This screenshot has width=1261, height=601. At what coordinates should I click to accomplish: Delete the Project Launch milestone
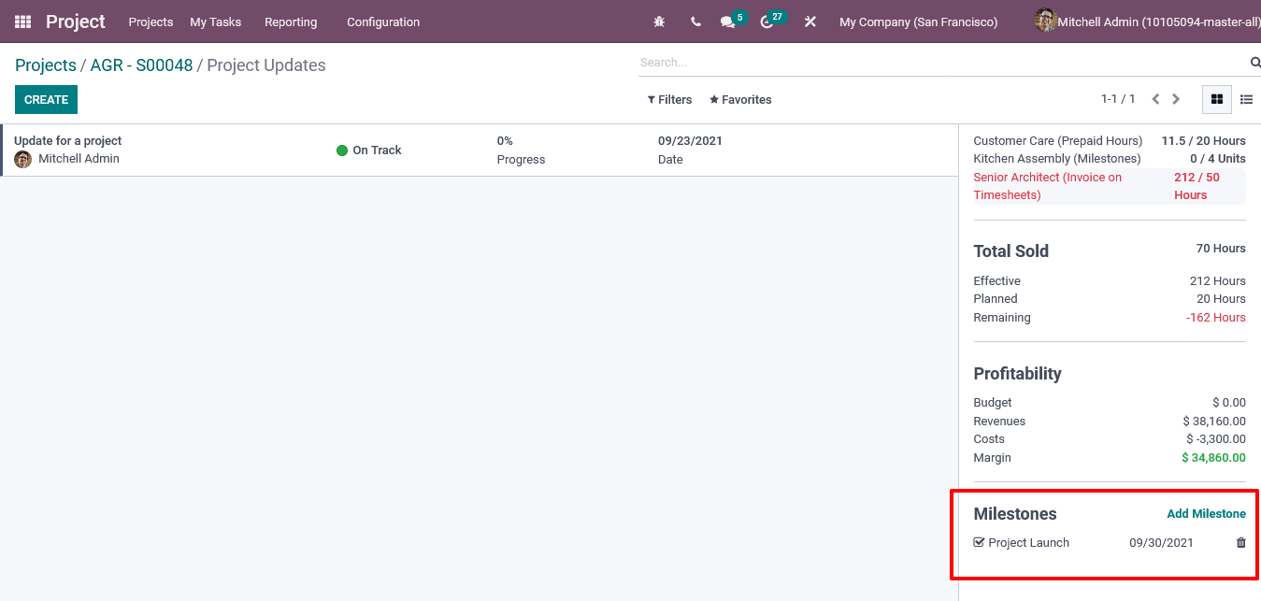click(1241, 543)
